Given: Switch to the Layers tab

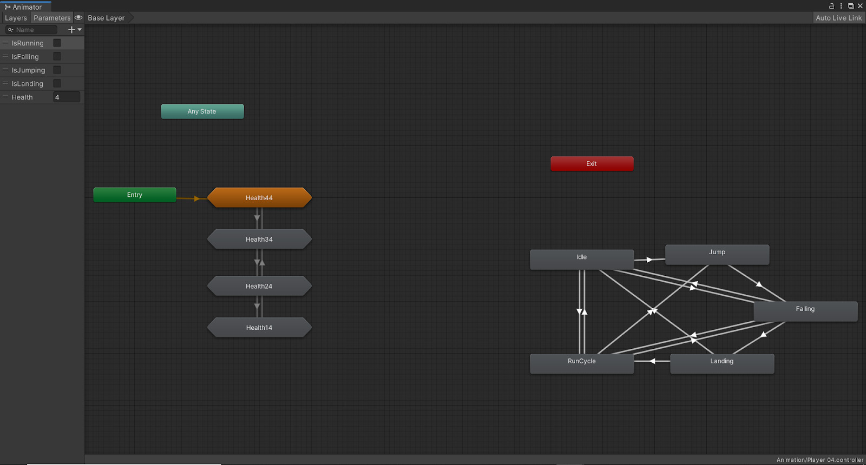Looking at the screenshot, I should click(16, 18).
